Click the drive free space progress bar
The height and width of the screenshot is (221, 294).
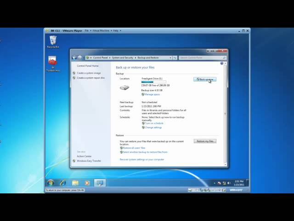point(153,82)
